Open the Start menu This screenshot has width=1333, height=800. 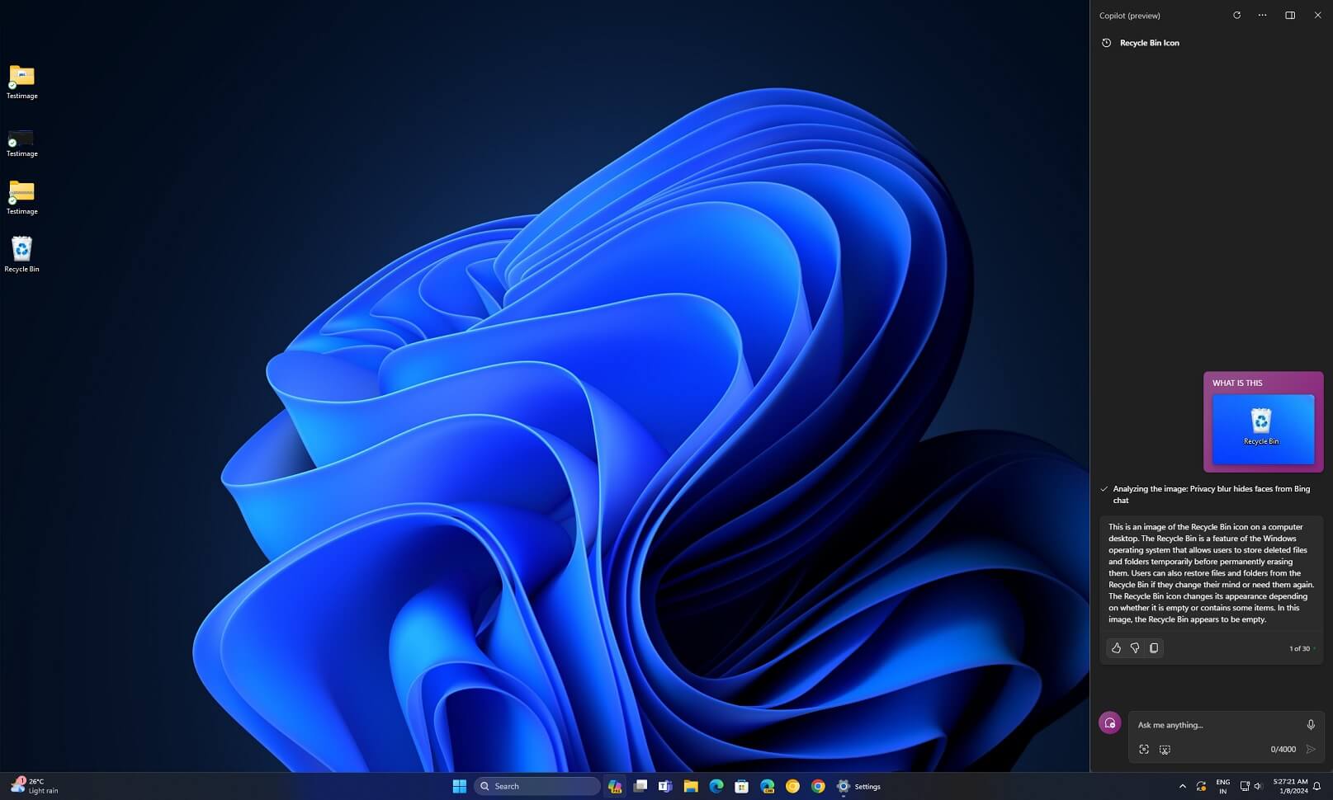click(x=459, y=786)
